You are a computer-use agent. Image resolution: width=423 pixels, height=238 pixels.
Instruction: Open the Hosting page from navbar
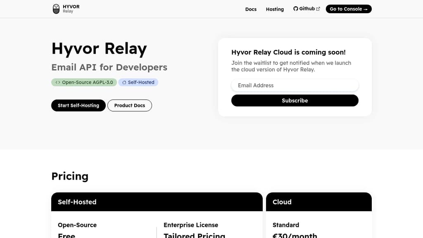coord(275,9)
